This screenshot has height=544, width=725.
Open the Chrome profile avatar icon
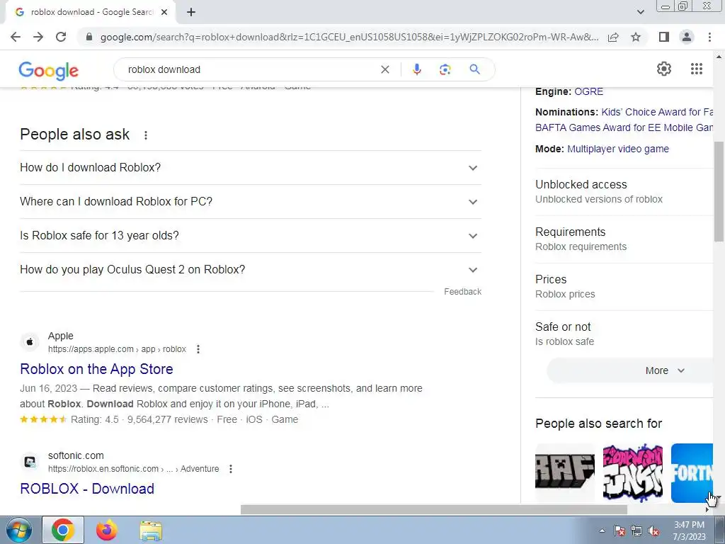[687, 37]
